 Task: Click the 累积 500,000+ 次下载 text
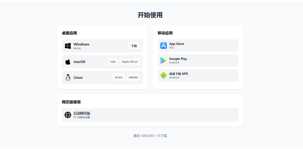150,136
